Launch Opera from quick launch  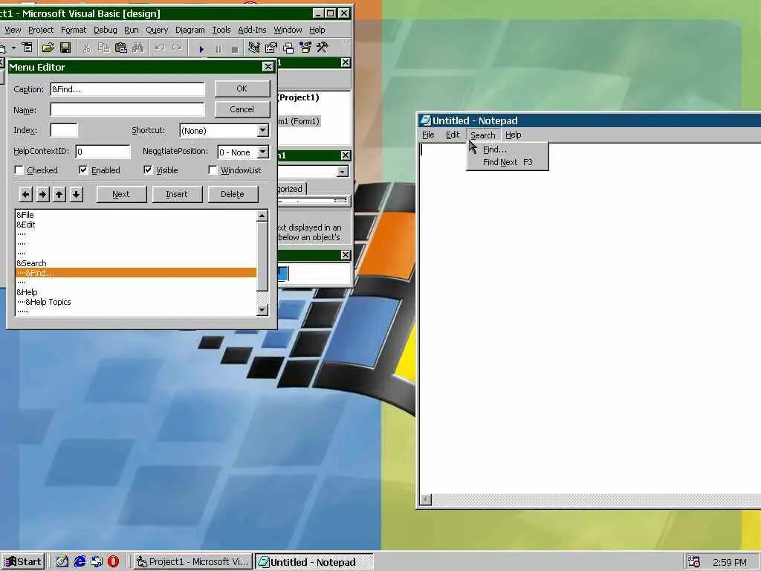click(x=113, y=562)
